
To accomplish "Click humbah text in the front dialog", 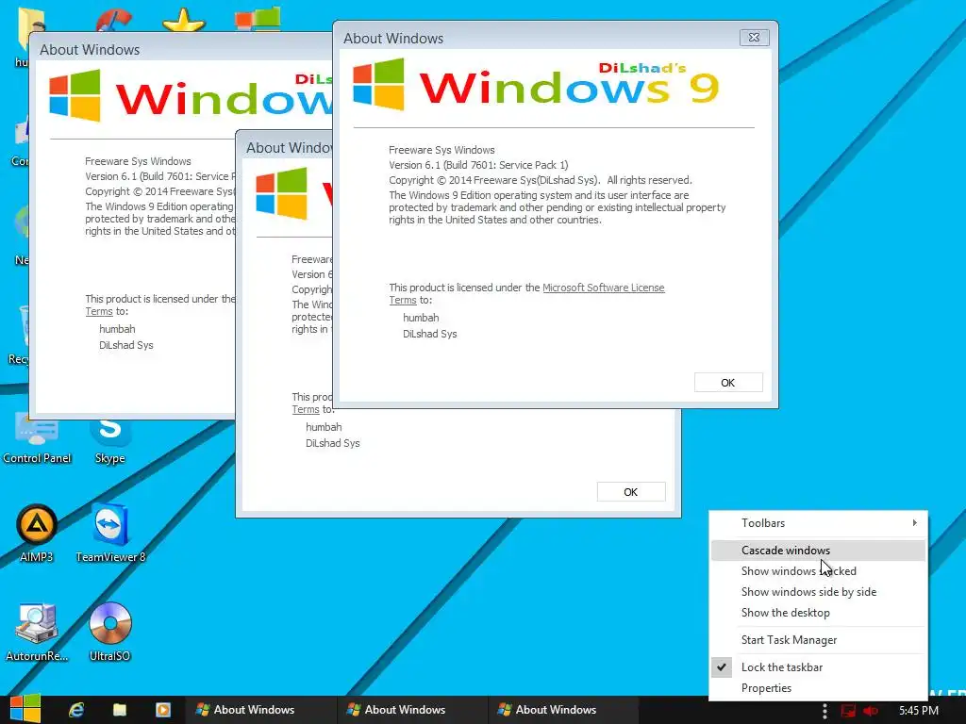I will [421, 318].
